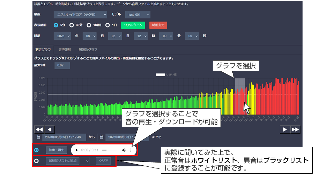Select the 5分 display period
Image resolution: width=335 pixels, height=174 pixels.
56,25
